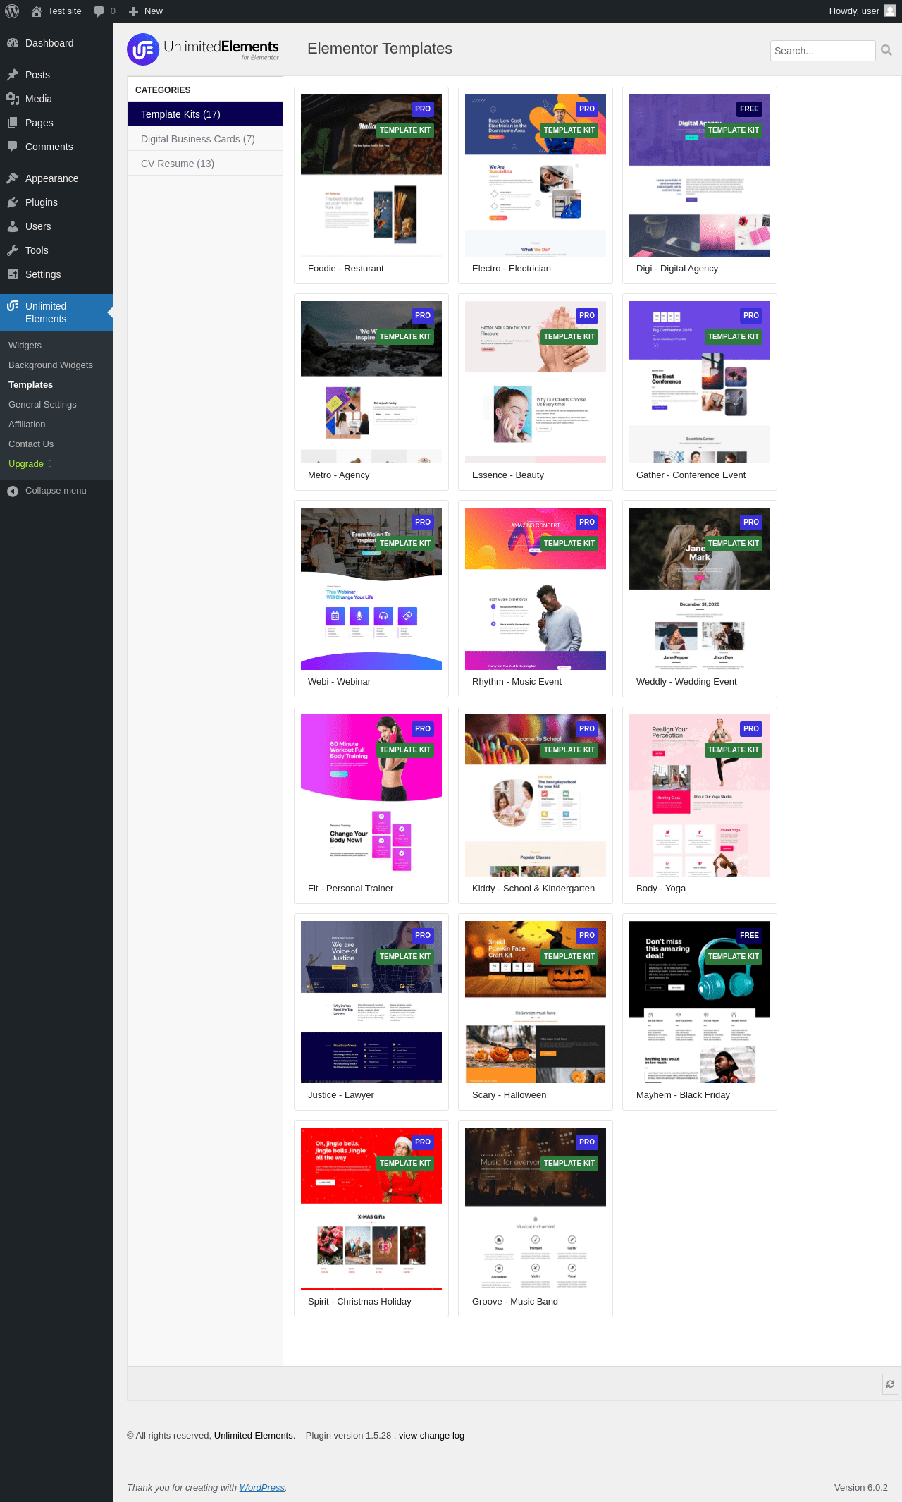Open Rhythm - Music Event template thumbnail

point(536,589)
